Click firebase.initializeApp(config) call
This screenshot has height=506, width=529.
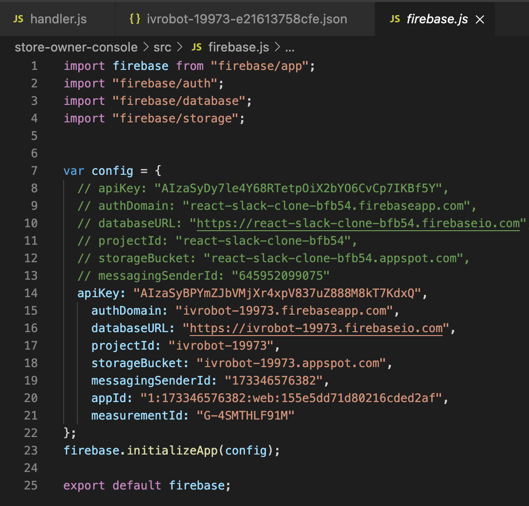tap(172, 451)
